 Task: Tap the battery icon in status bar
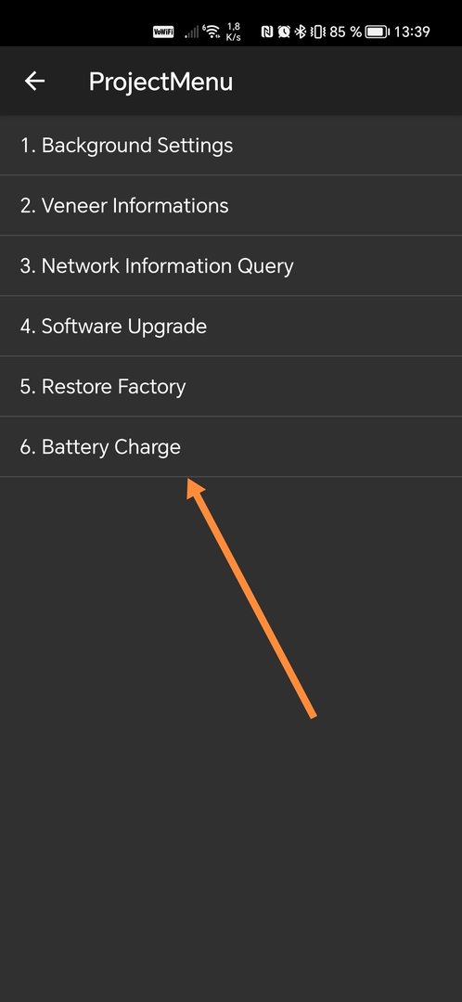pos(377,32)
